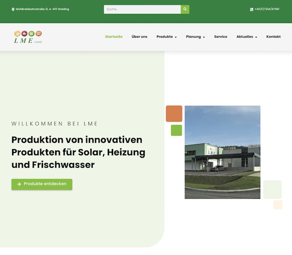Expand the Aktuelles dropdown arrow
292x255 pixels.
(256, 37)
